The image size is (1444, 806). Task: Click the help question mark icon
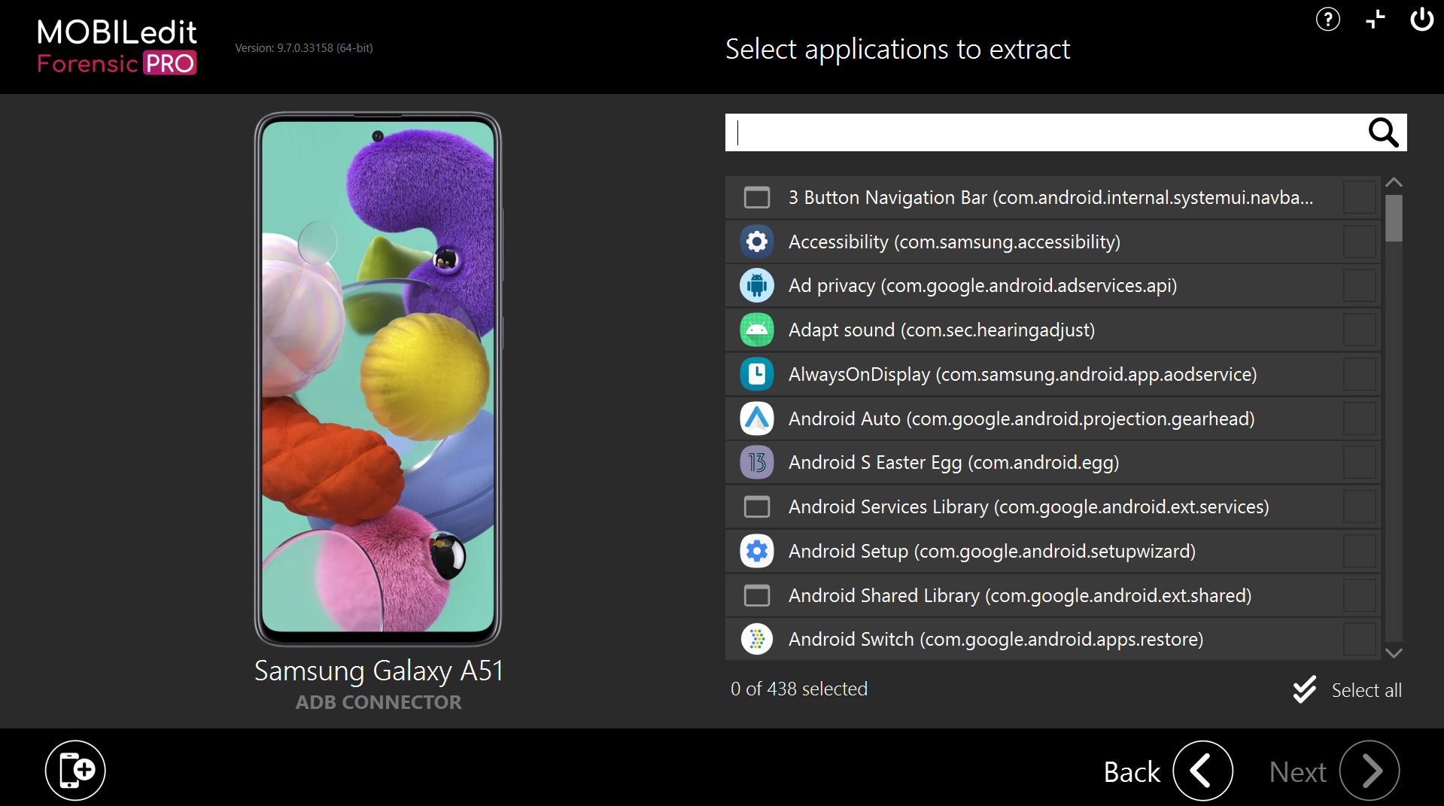click(1327, 20)
